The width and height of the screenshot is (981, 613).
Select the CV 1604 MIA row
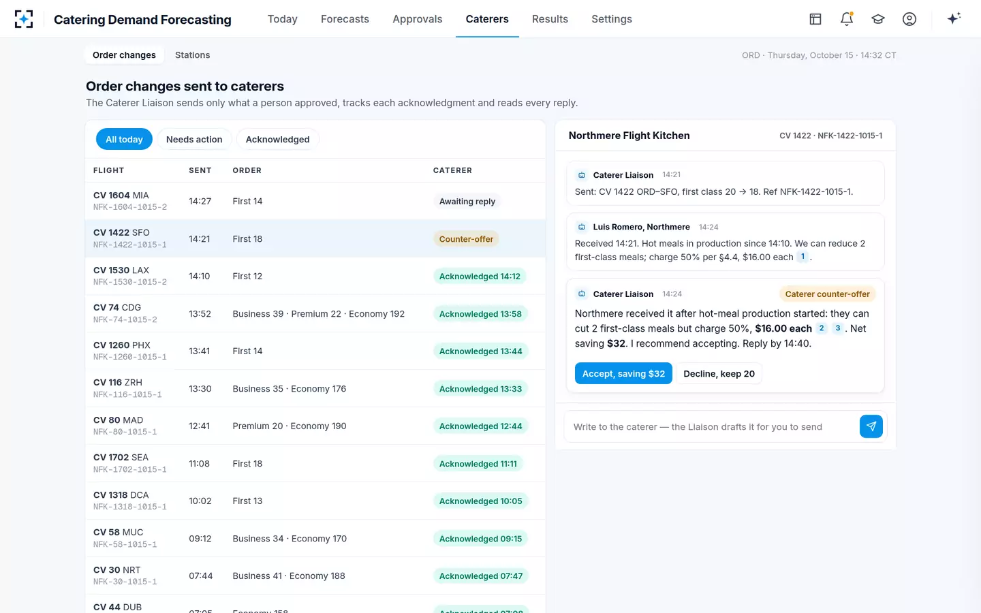315,201
